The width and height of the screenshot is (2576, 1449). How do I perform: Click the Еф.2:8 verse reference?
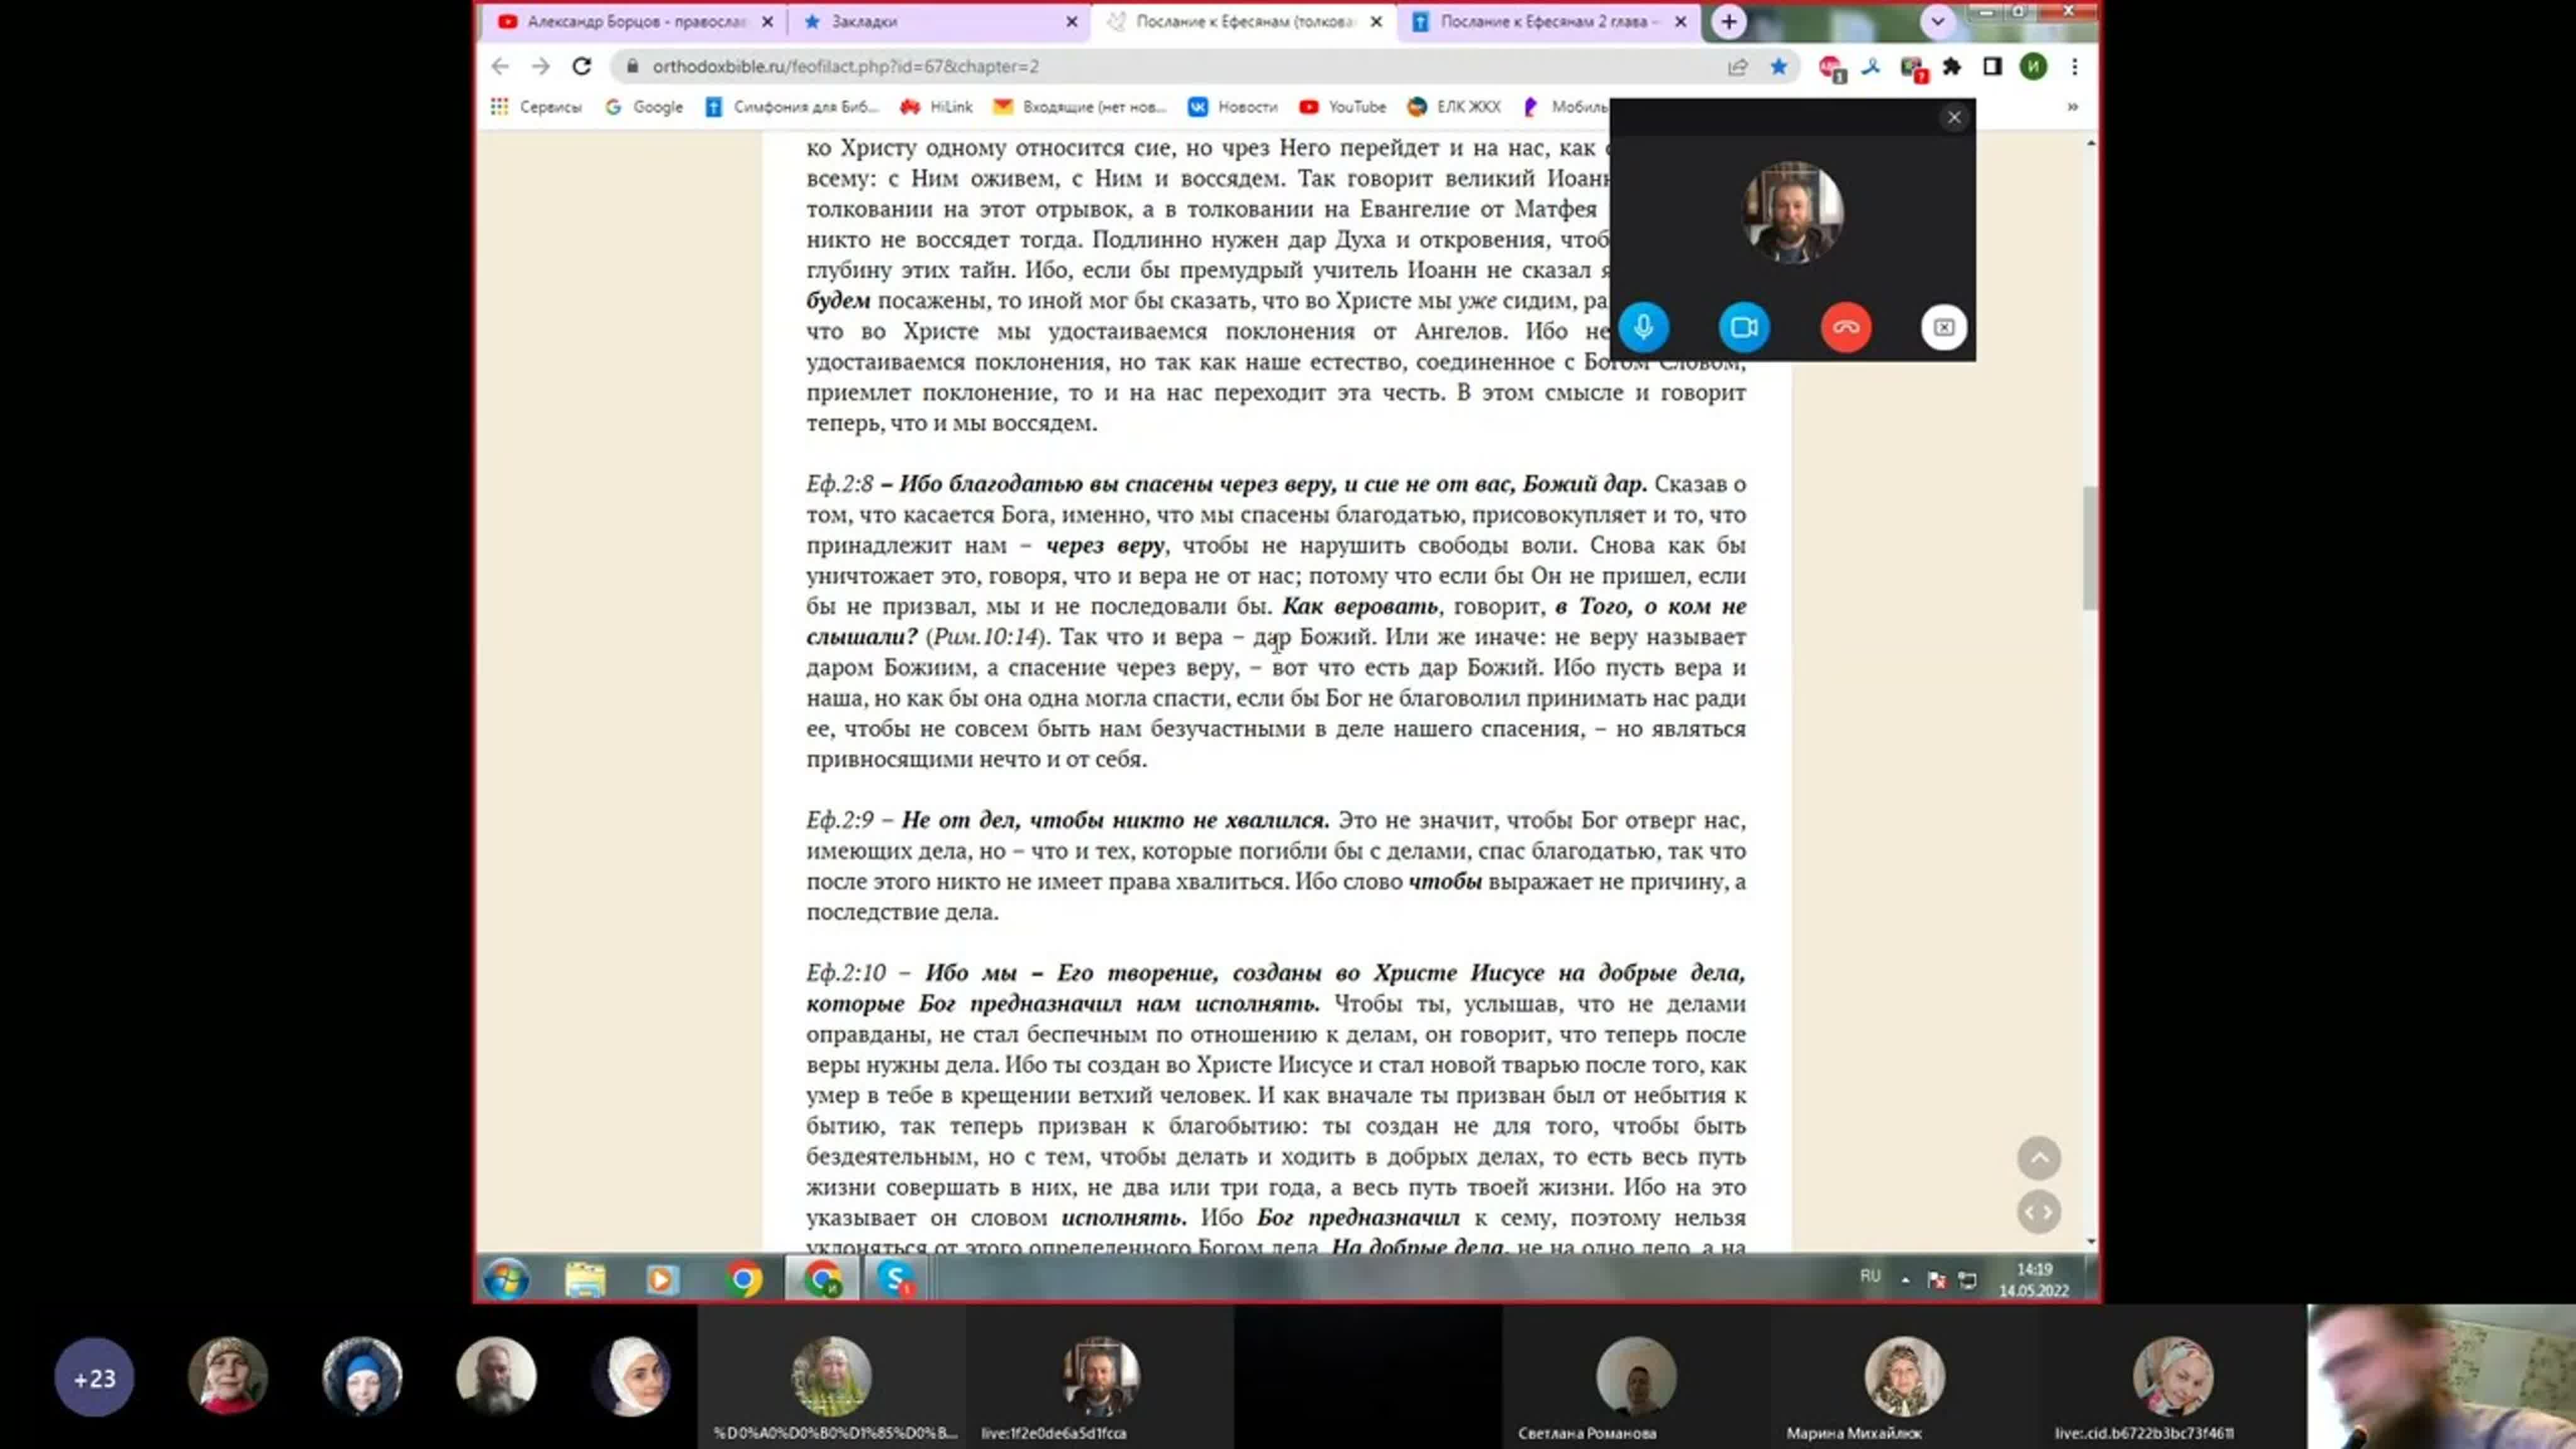click(x=839, y=484)
